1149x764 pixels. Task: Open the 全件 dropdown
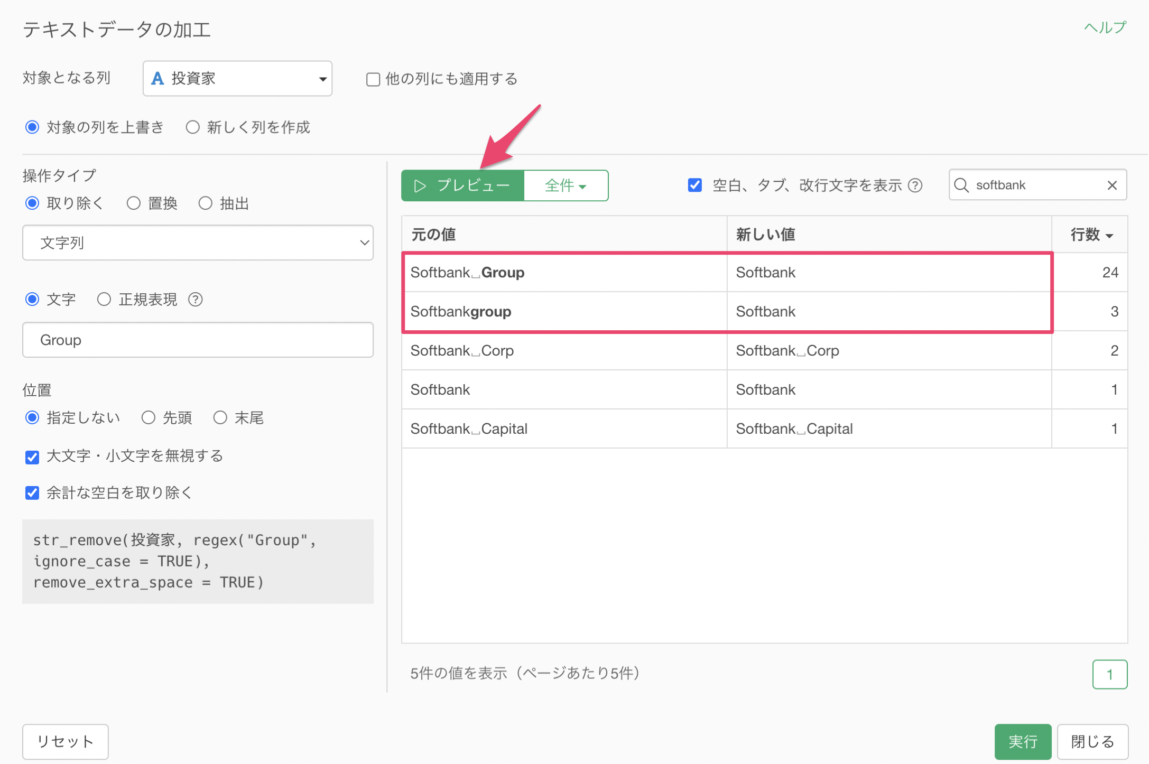pyautogui.click(x=566, y=185)
